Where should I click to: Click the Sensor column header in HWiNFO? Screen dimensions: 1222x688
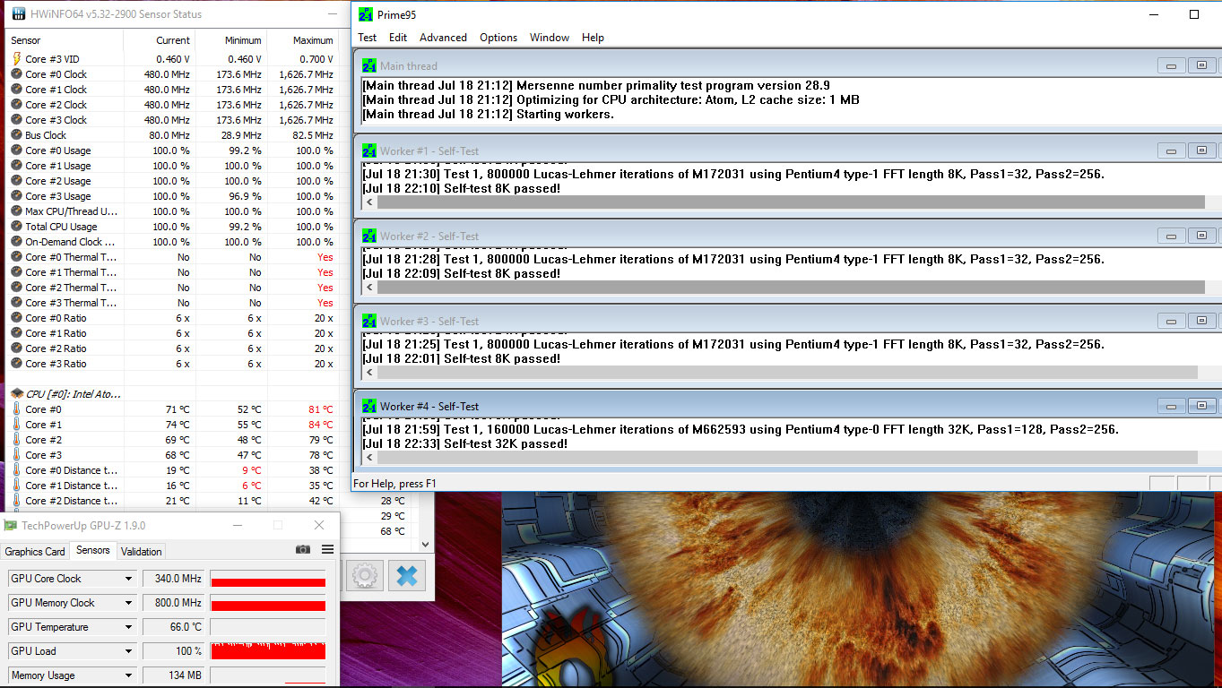pyautogui.click(x=65, y=40)
